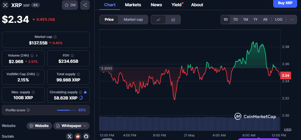Screen dimensions: 301x140
Task: Click the 99.98B XRP total supply value
Action: [x=68, y=80]
